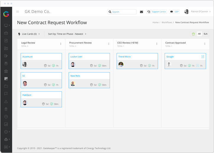Image resolution: width=214 pixels, height=153 pixels.
Task: Open the clipboard icon in the sidebar
Action: click(6, 109)
